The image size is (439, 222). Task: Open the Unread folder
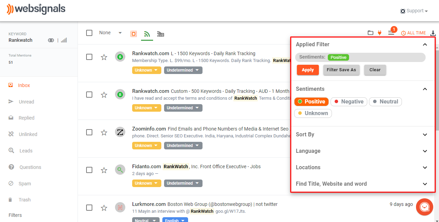26,102
